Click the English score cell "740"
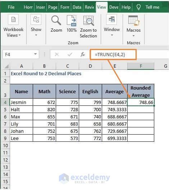The height and width of the screenshot is (190, 169). (90, 117)
